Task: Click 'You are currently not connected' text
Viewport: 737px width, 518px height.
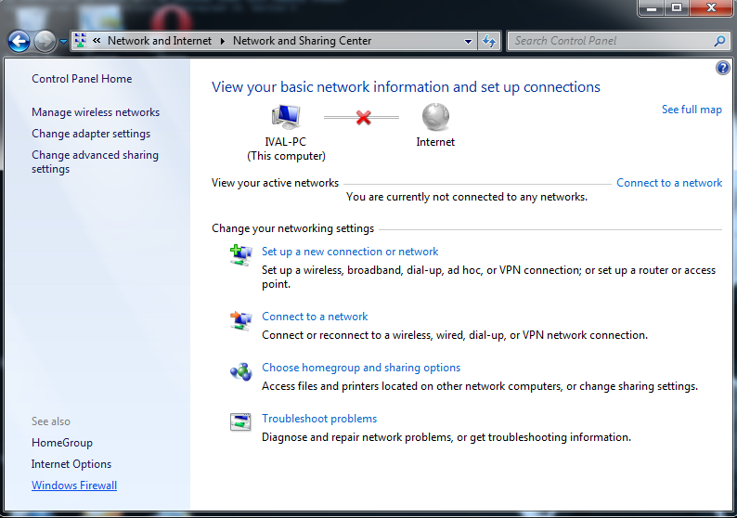Action: [x=467, y=197]
